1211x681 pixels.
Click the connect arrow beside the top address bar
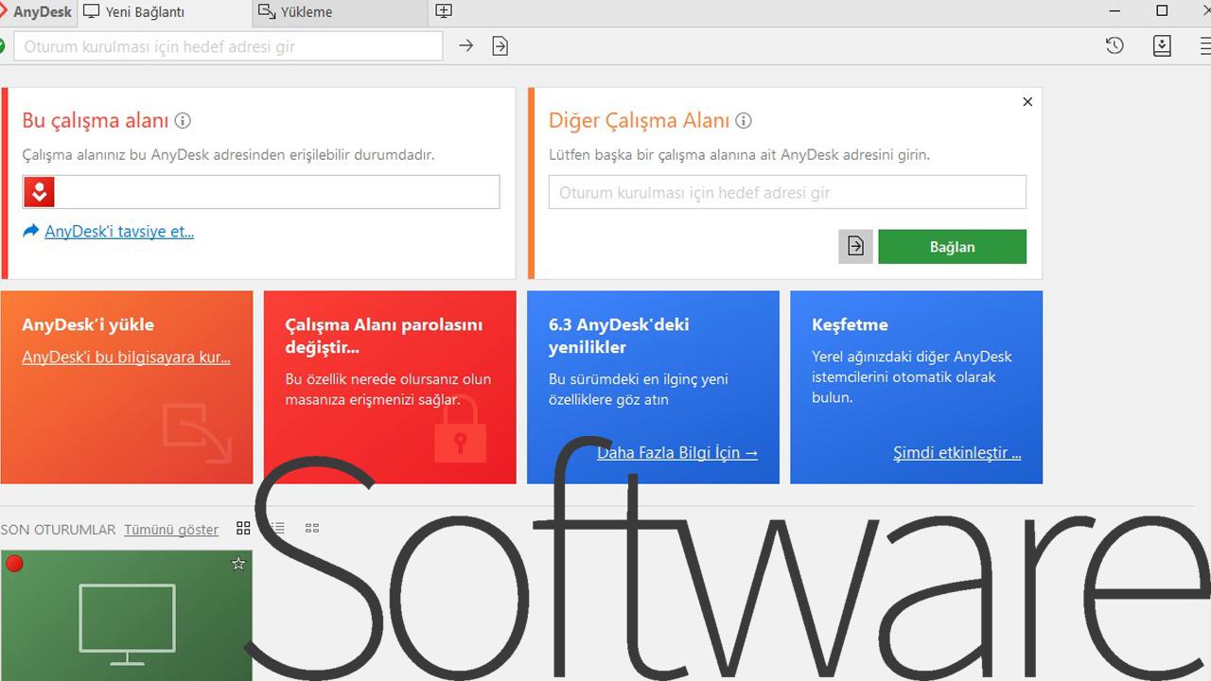point(465,45)
